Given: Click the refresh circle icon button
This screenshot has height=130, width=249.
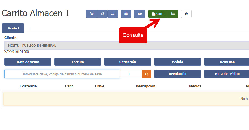Looking at the screenshot, I should pyautogui.click(x=102, y=14).
